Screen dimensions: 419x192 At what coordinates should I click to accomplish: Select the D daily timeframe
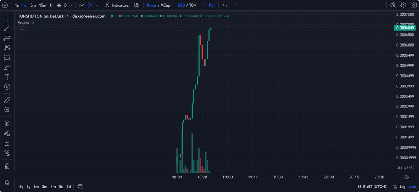65,5
